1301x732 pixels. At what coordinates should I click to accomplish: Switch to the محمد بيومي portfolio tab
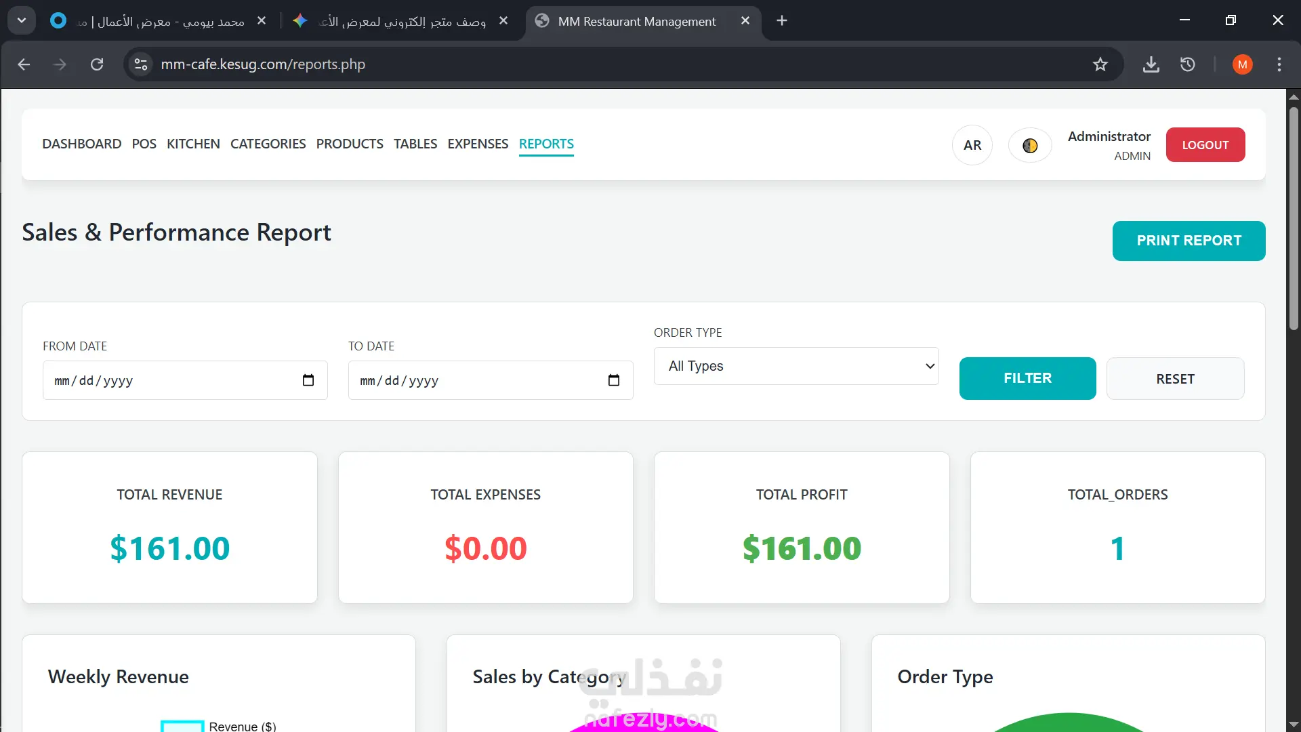coord(159,21)
